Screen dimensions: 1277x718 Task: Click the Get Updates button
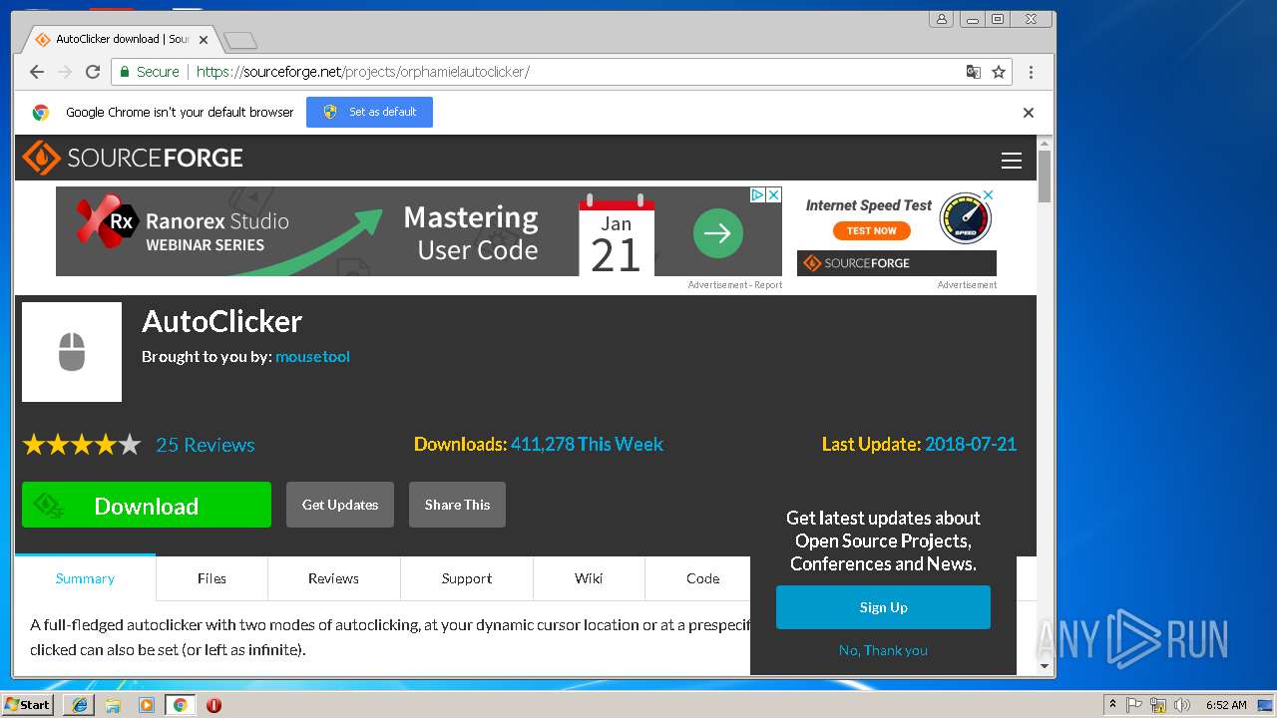coord(340,505)
